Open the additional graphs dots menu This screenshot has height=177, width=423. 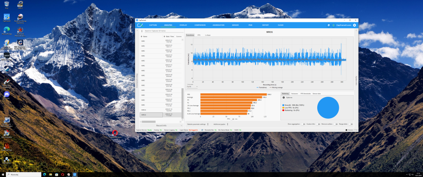pos(228,124)
